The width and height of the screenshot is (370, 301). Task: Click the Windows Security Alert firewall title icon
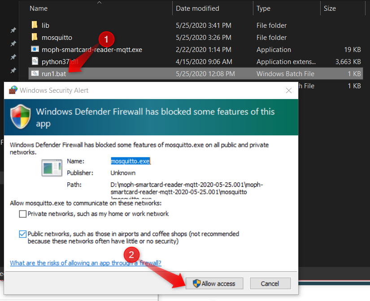click(13, 90)
